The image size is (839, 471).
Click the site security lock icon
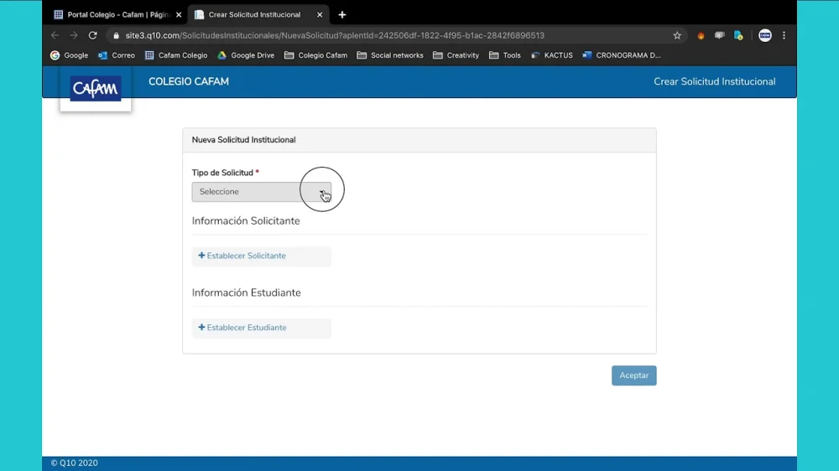click(x=116, y=35)
